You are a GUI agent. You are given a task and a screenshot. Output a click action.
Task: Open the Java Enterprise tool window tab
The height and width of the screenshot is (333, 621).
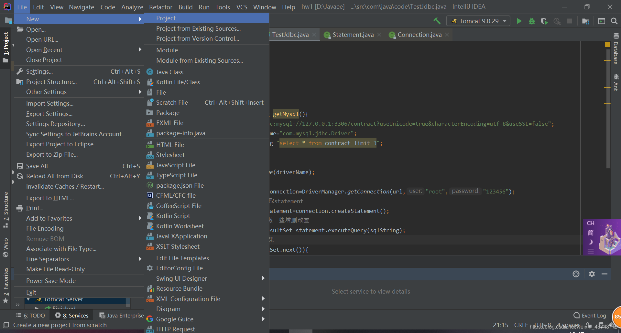121,316
